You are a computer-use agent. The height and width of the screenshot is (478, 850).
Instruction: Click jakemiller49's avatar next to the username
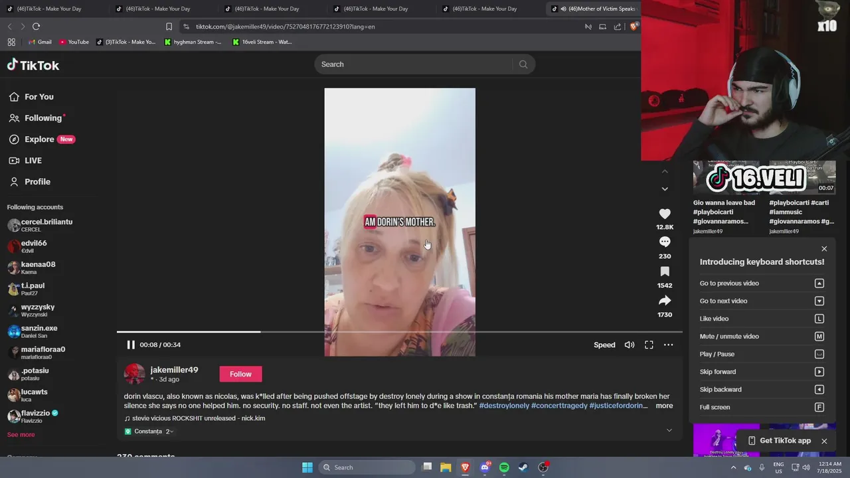135,374
